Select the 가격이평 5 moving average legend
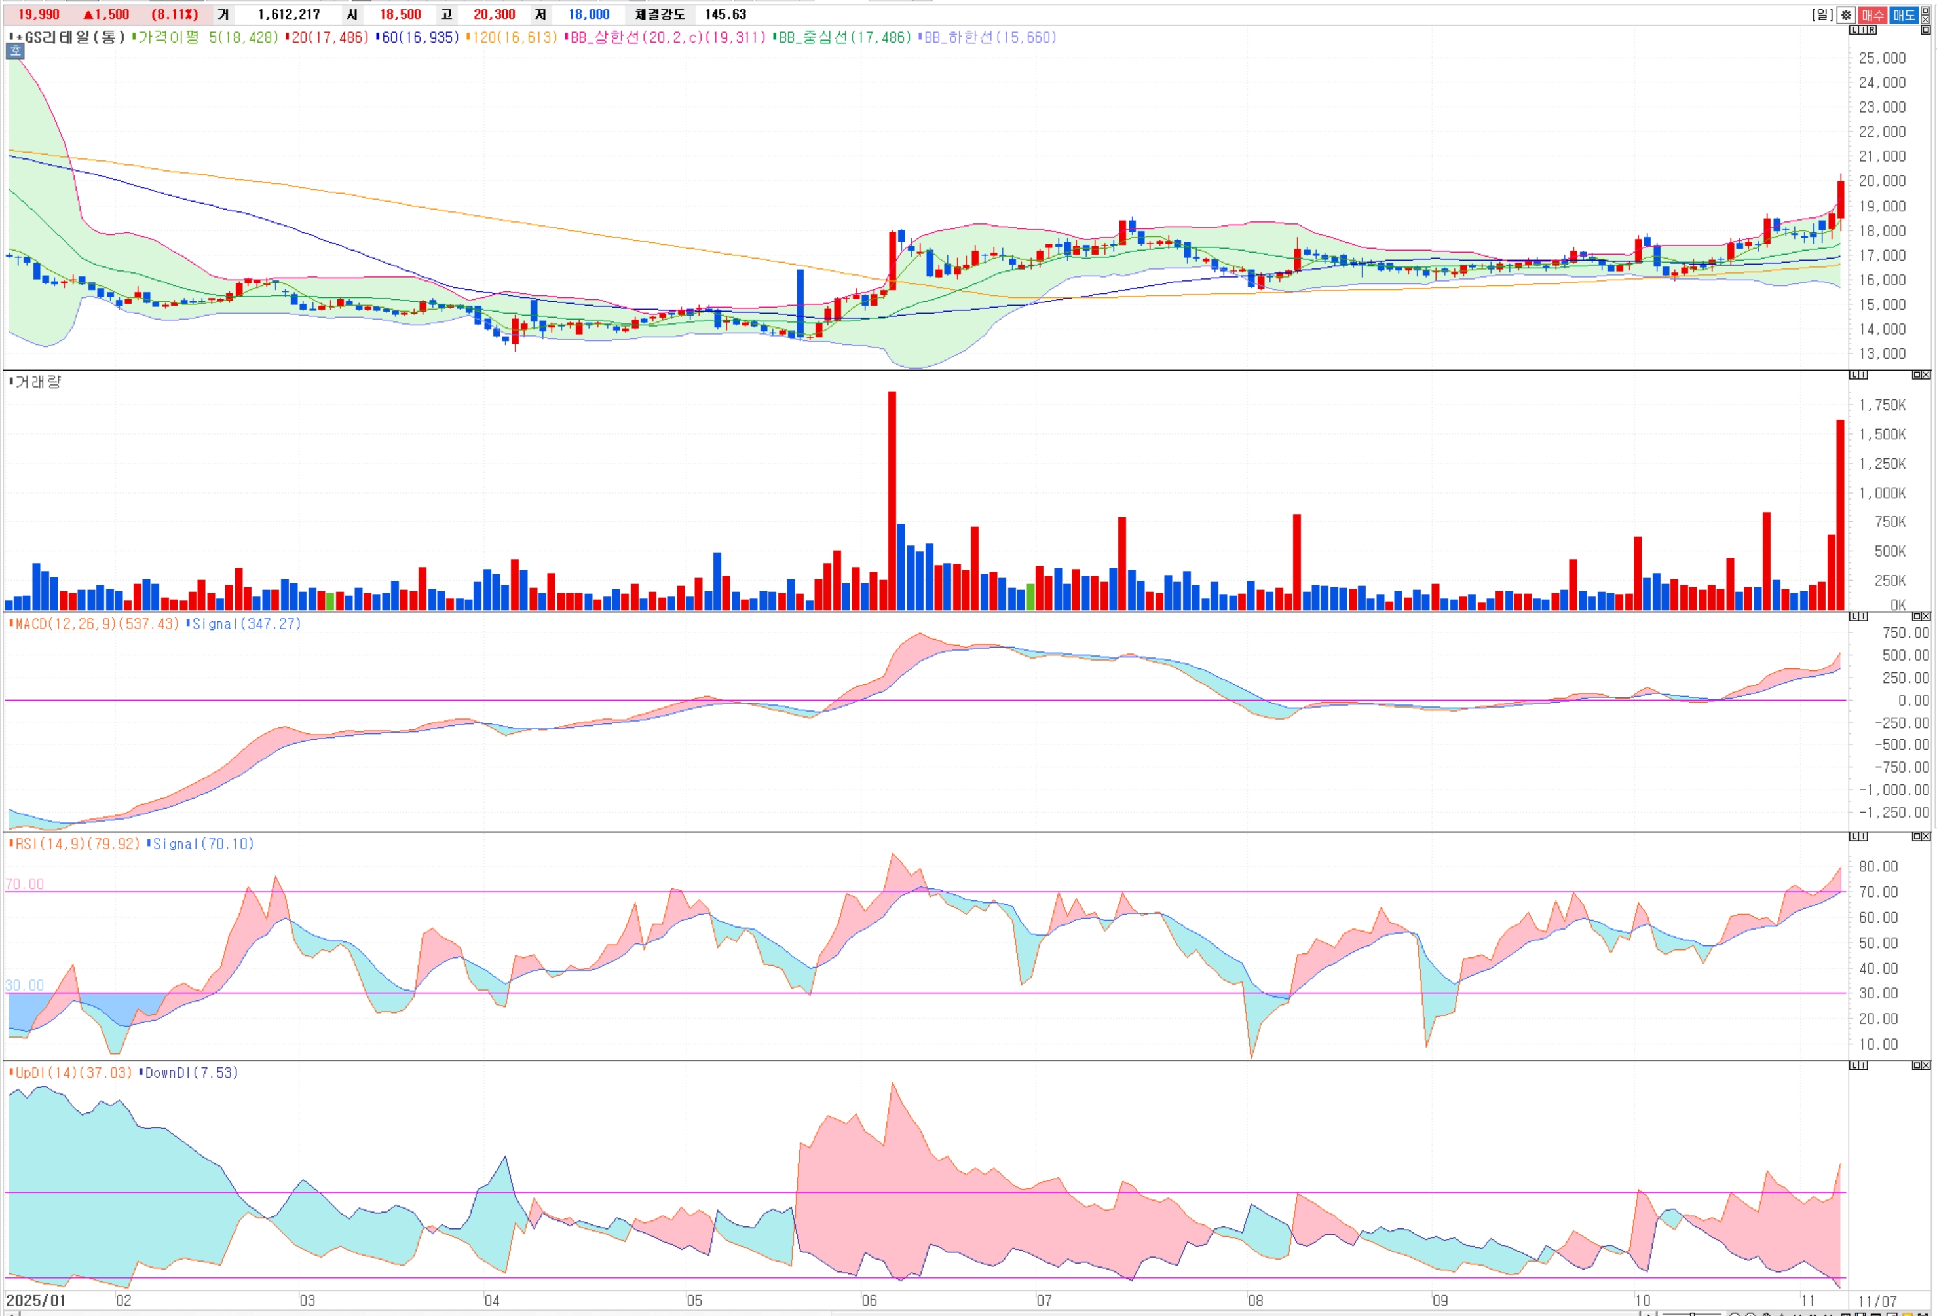The width and height of the screenshot is (1937, 1316). pyautogui.click(x=204, y=37)
